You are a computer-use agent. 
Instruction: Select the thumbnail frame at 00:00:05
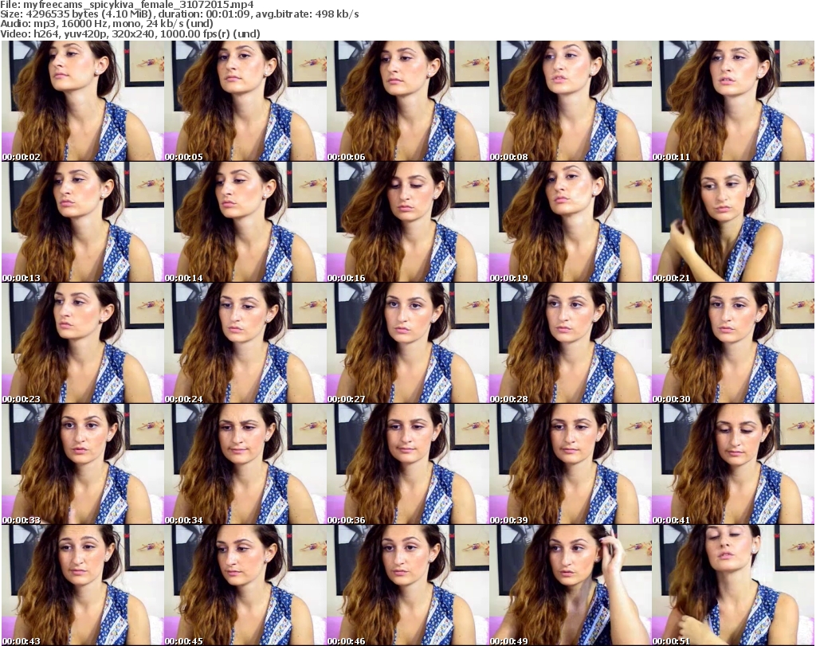pos(245,101)
